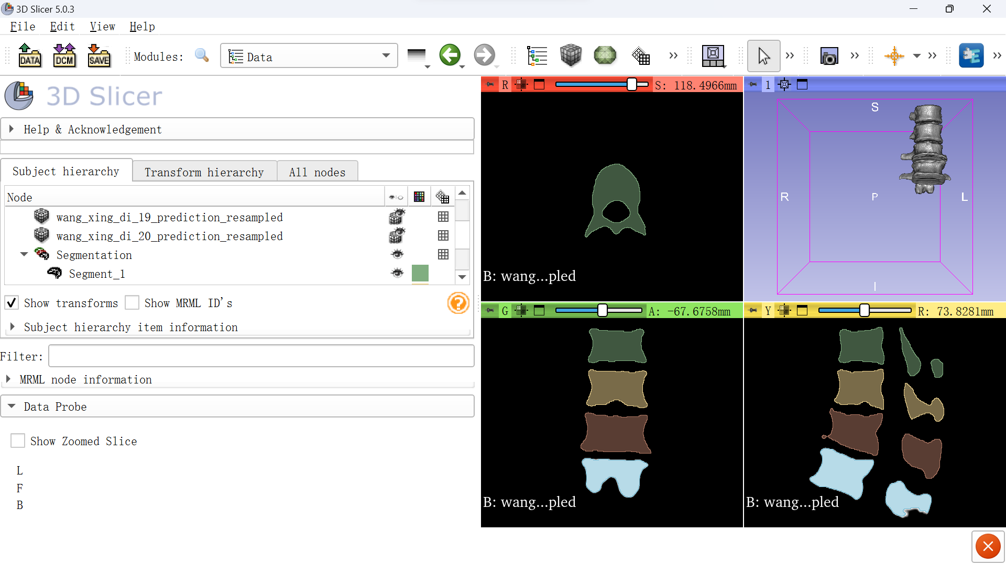
Task: Click the red error log button
Action: (x=988, y=547)
